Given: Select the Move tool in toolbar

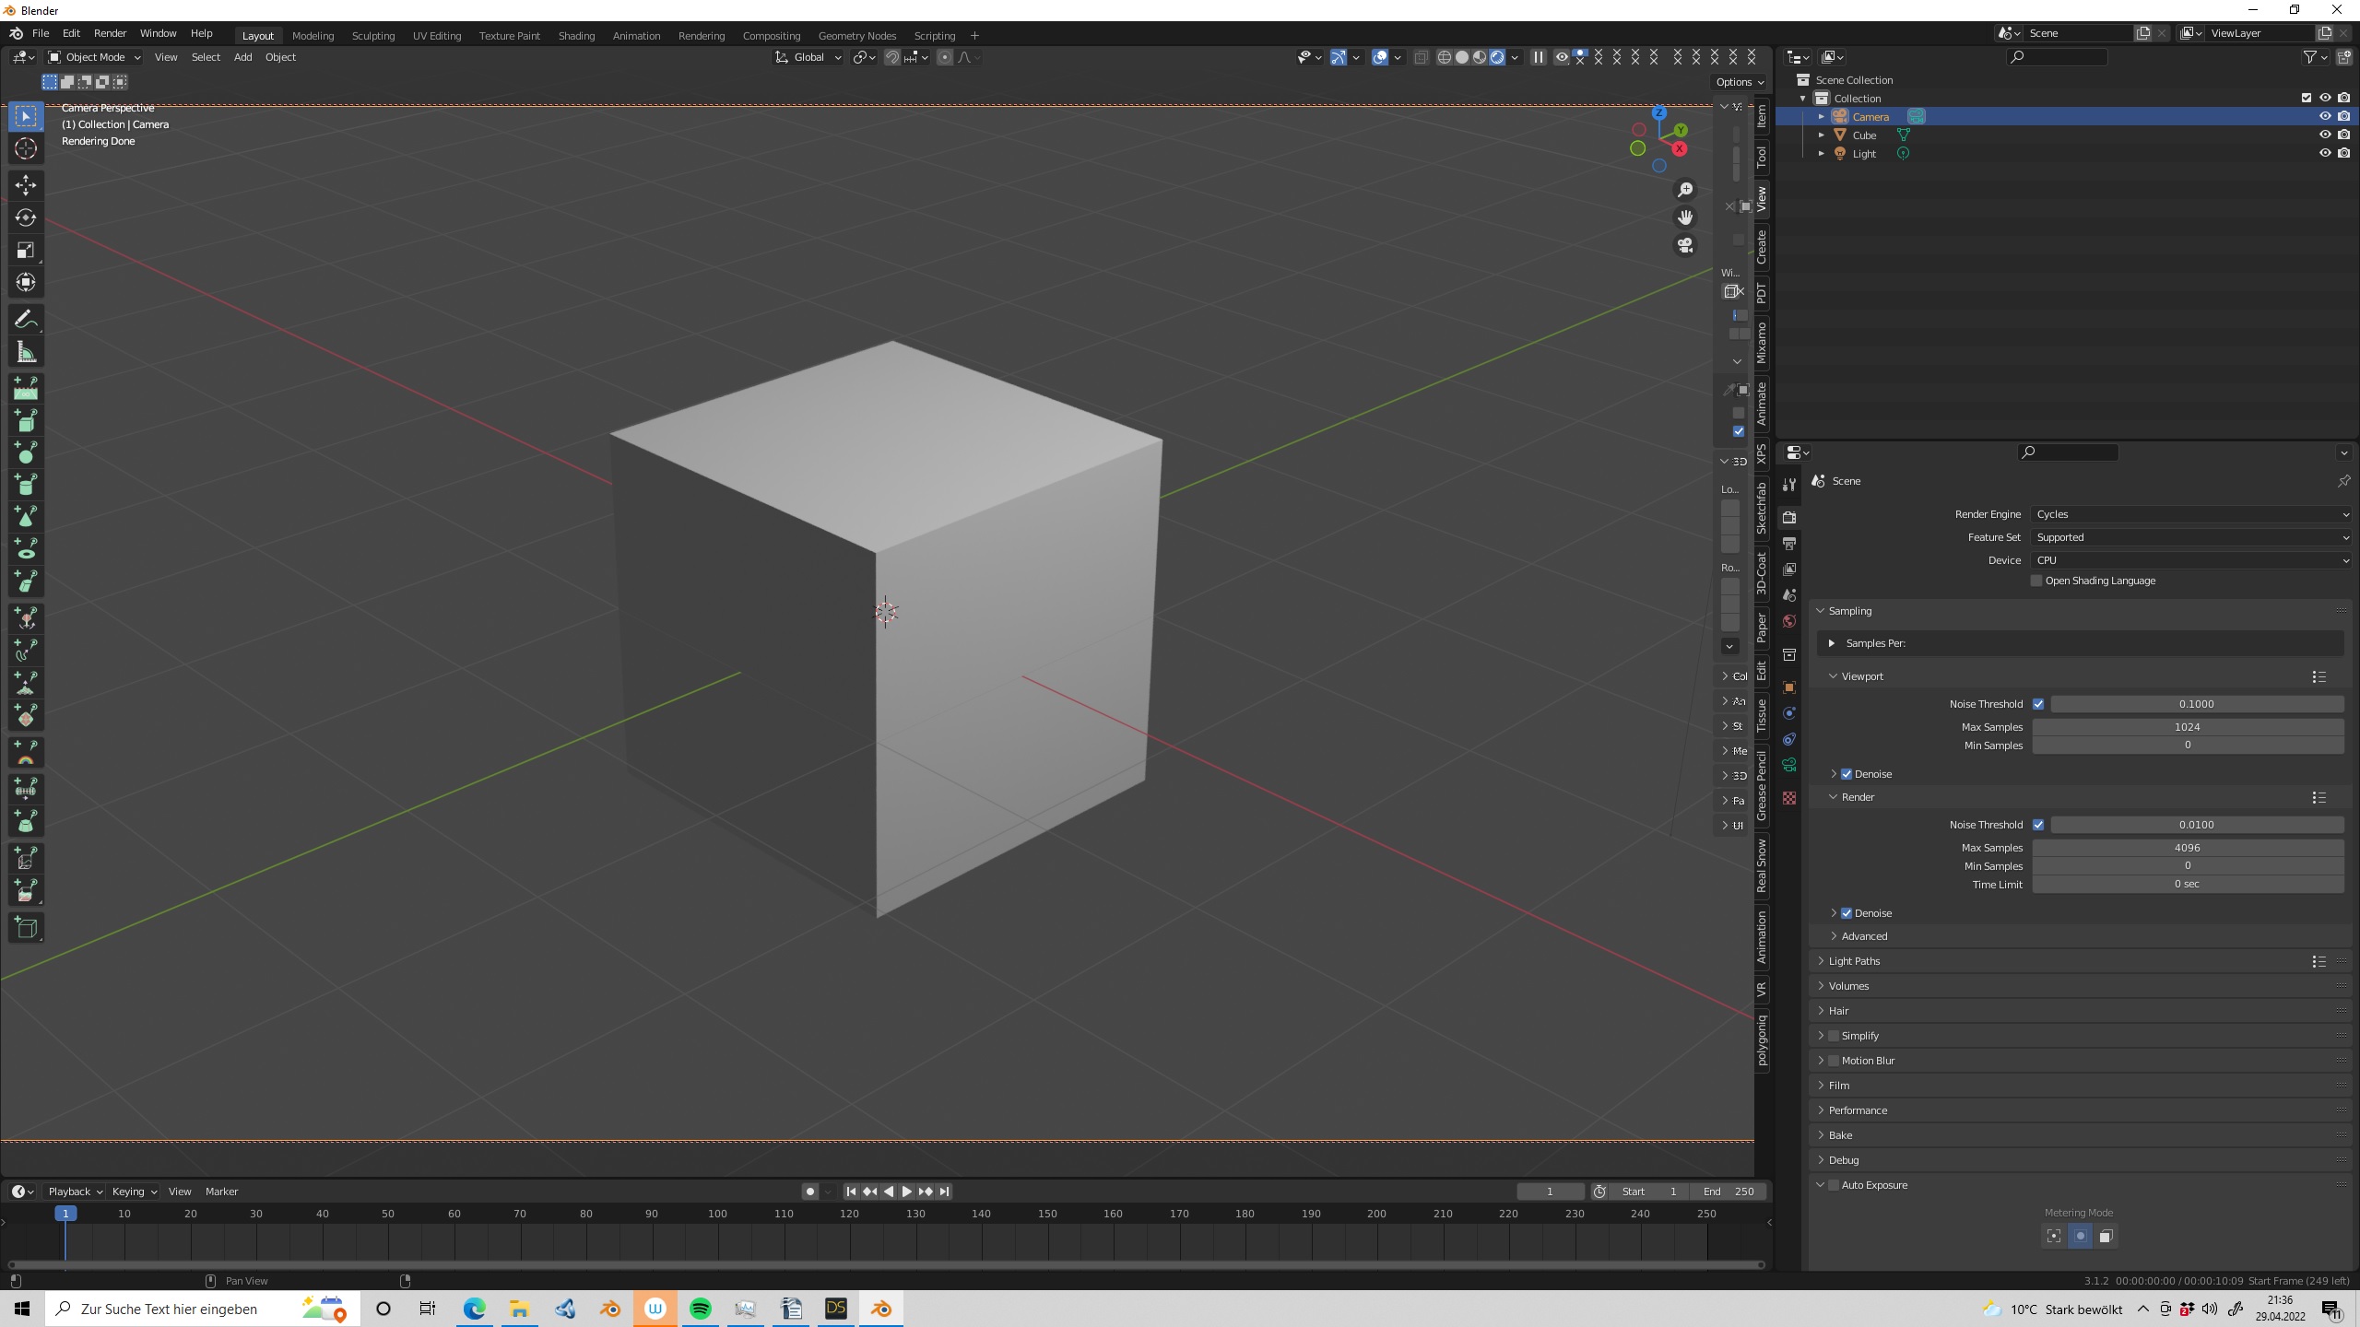Looking at the screenshot, I should pos(26,185).
